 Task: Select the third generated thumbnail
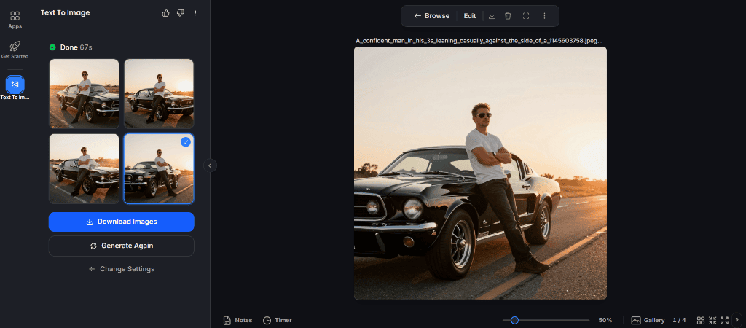[84, 168]
